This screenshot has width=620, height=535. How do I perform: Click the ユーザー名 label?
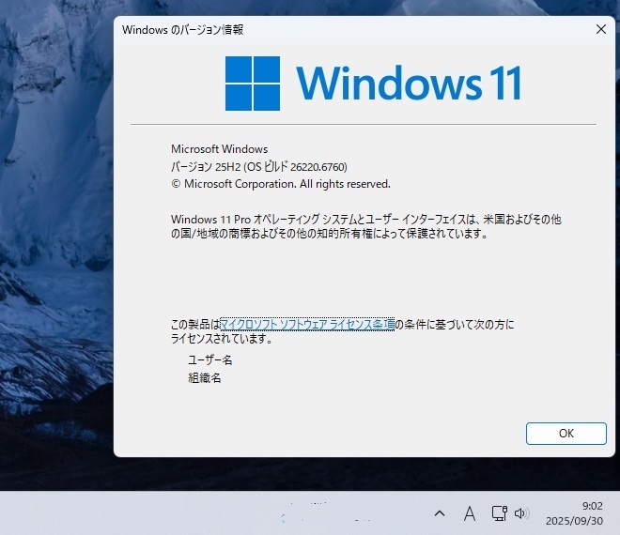click(210, 360)
